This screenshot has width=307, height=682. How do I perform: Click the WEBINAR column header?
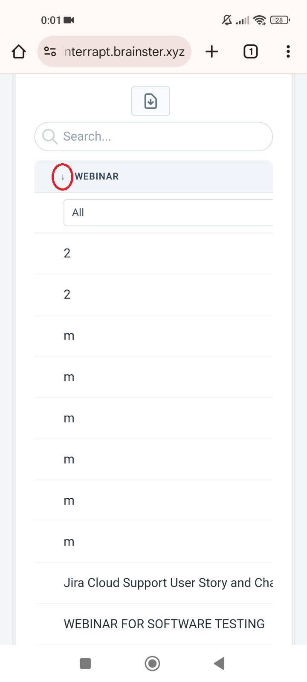tap(97, 176)
